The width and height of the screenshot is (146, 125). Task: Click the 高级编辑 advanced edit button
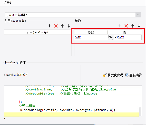coord(133,75)
